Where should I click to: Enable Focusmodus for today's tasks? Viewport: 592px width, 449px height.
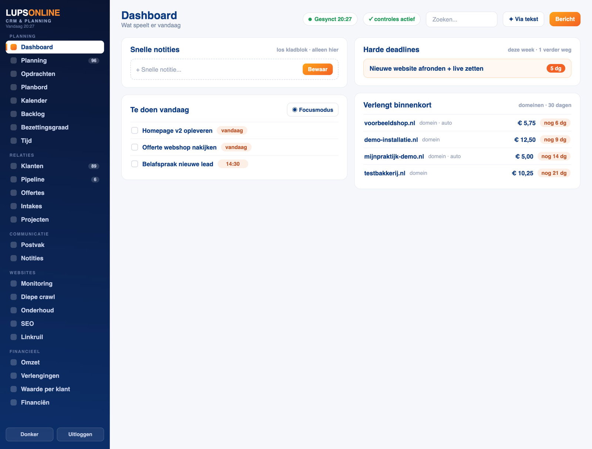tap(313, 110)
